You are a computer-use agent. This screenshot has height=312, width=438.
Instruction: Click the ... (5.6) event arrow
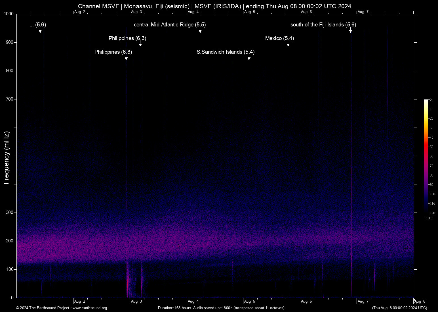[x=41, y=30]
